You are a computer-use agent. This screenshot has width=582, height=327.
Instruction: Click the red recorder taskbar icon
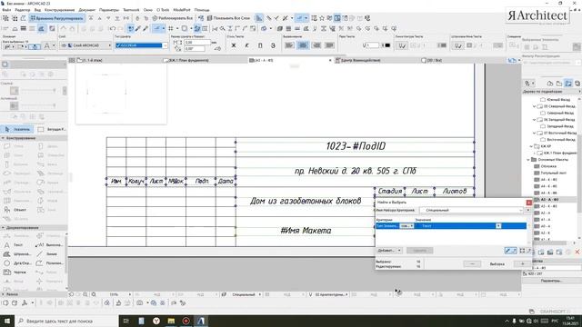click(x=186, y=321)
